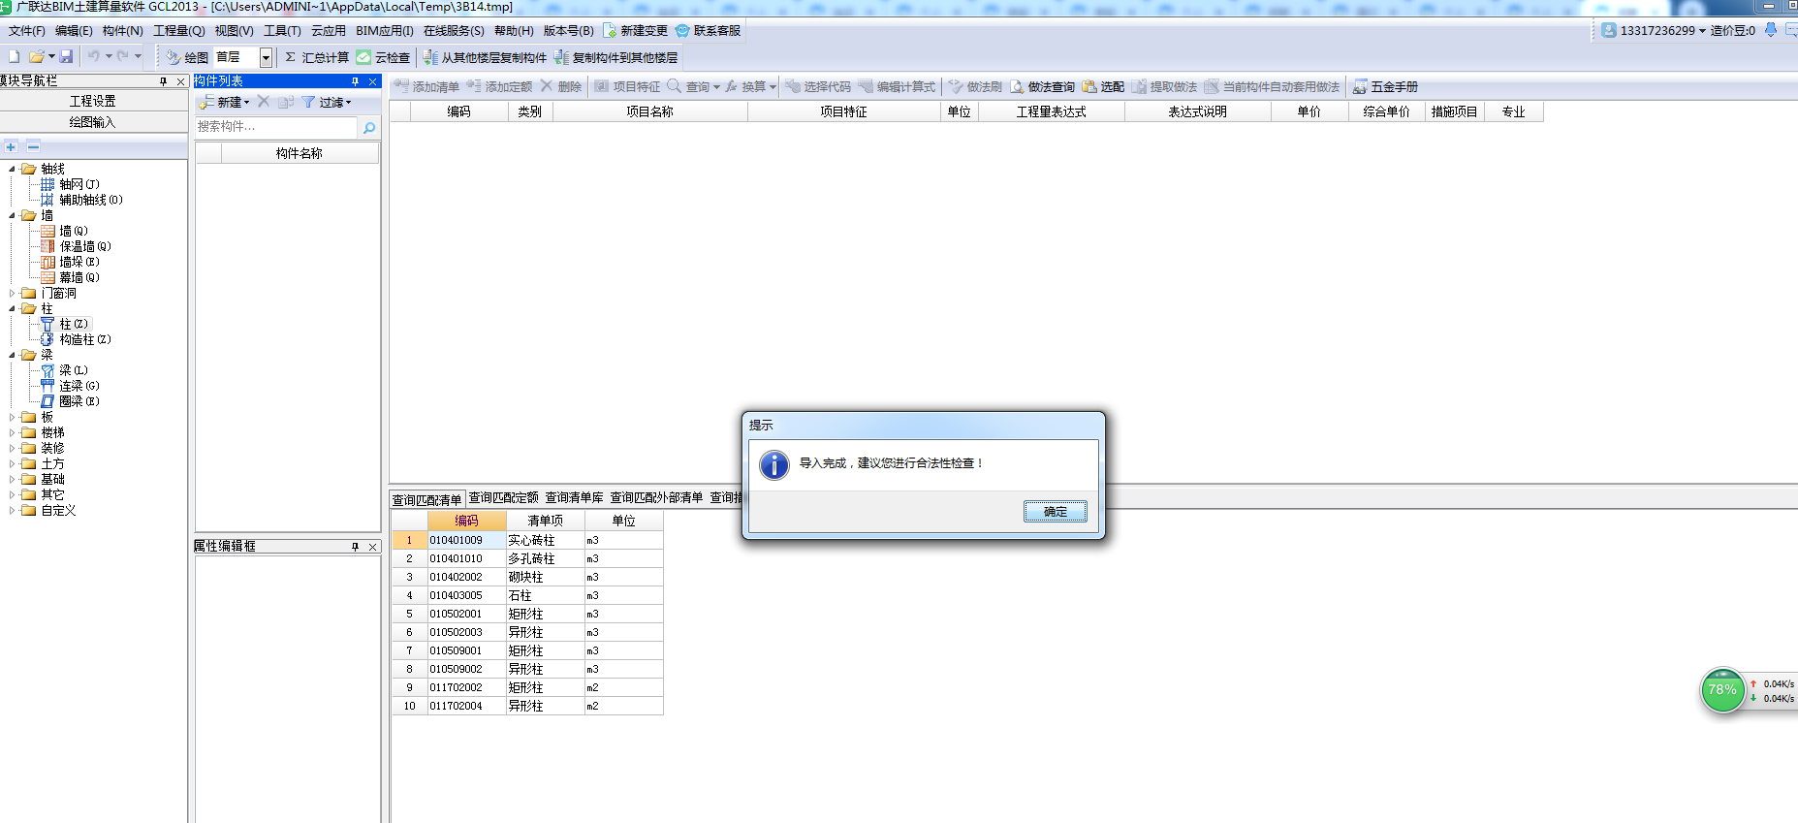The width and height of the screenshot is (1798, 823).
Task: Open the 视图(V) menu
Action: 234,31
